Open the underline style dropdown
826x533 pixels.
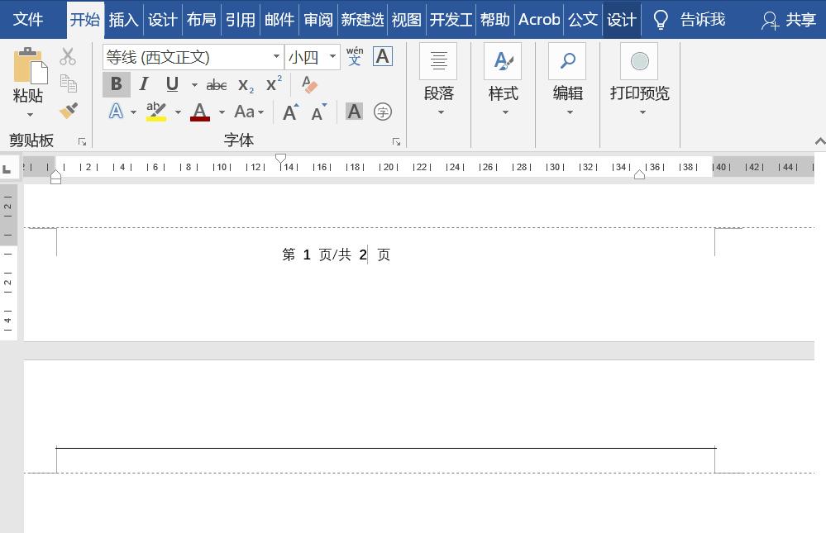pos(193,84)
